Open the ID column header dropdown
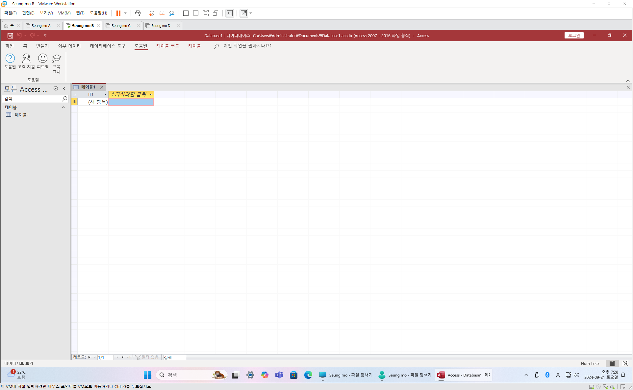The height and width of the screenshot is (390, 633). [x=105, y=95]
